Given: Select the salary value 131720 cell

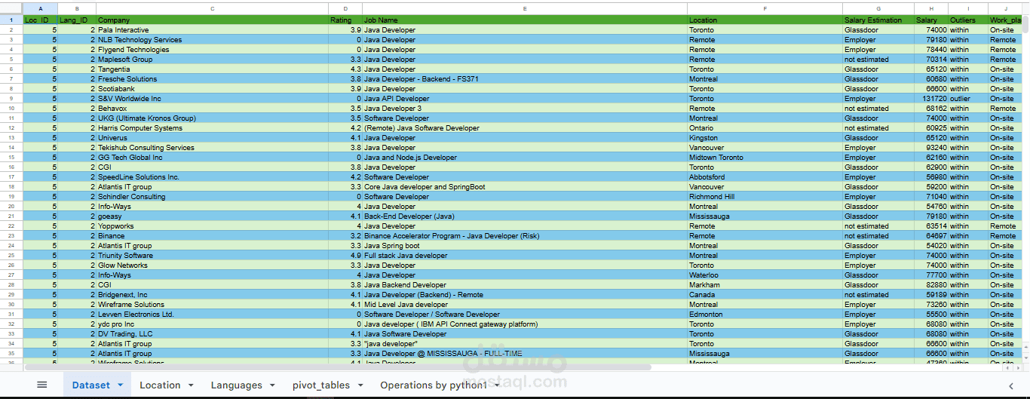Looking at the screenshot, I should (931, 98).
